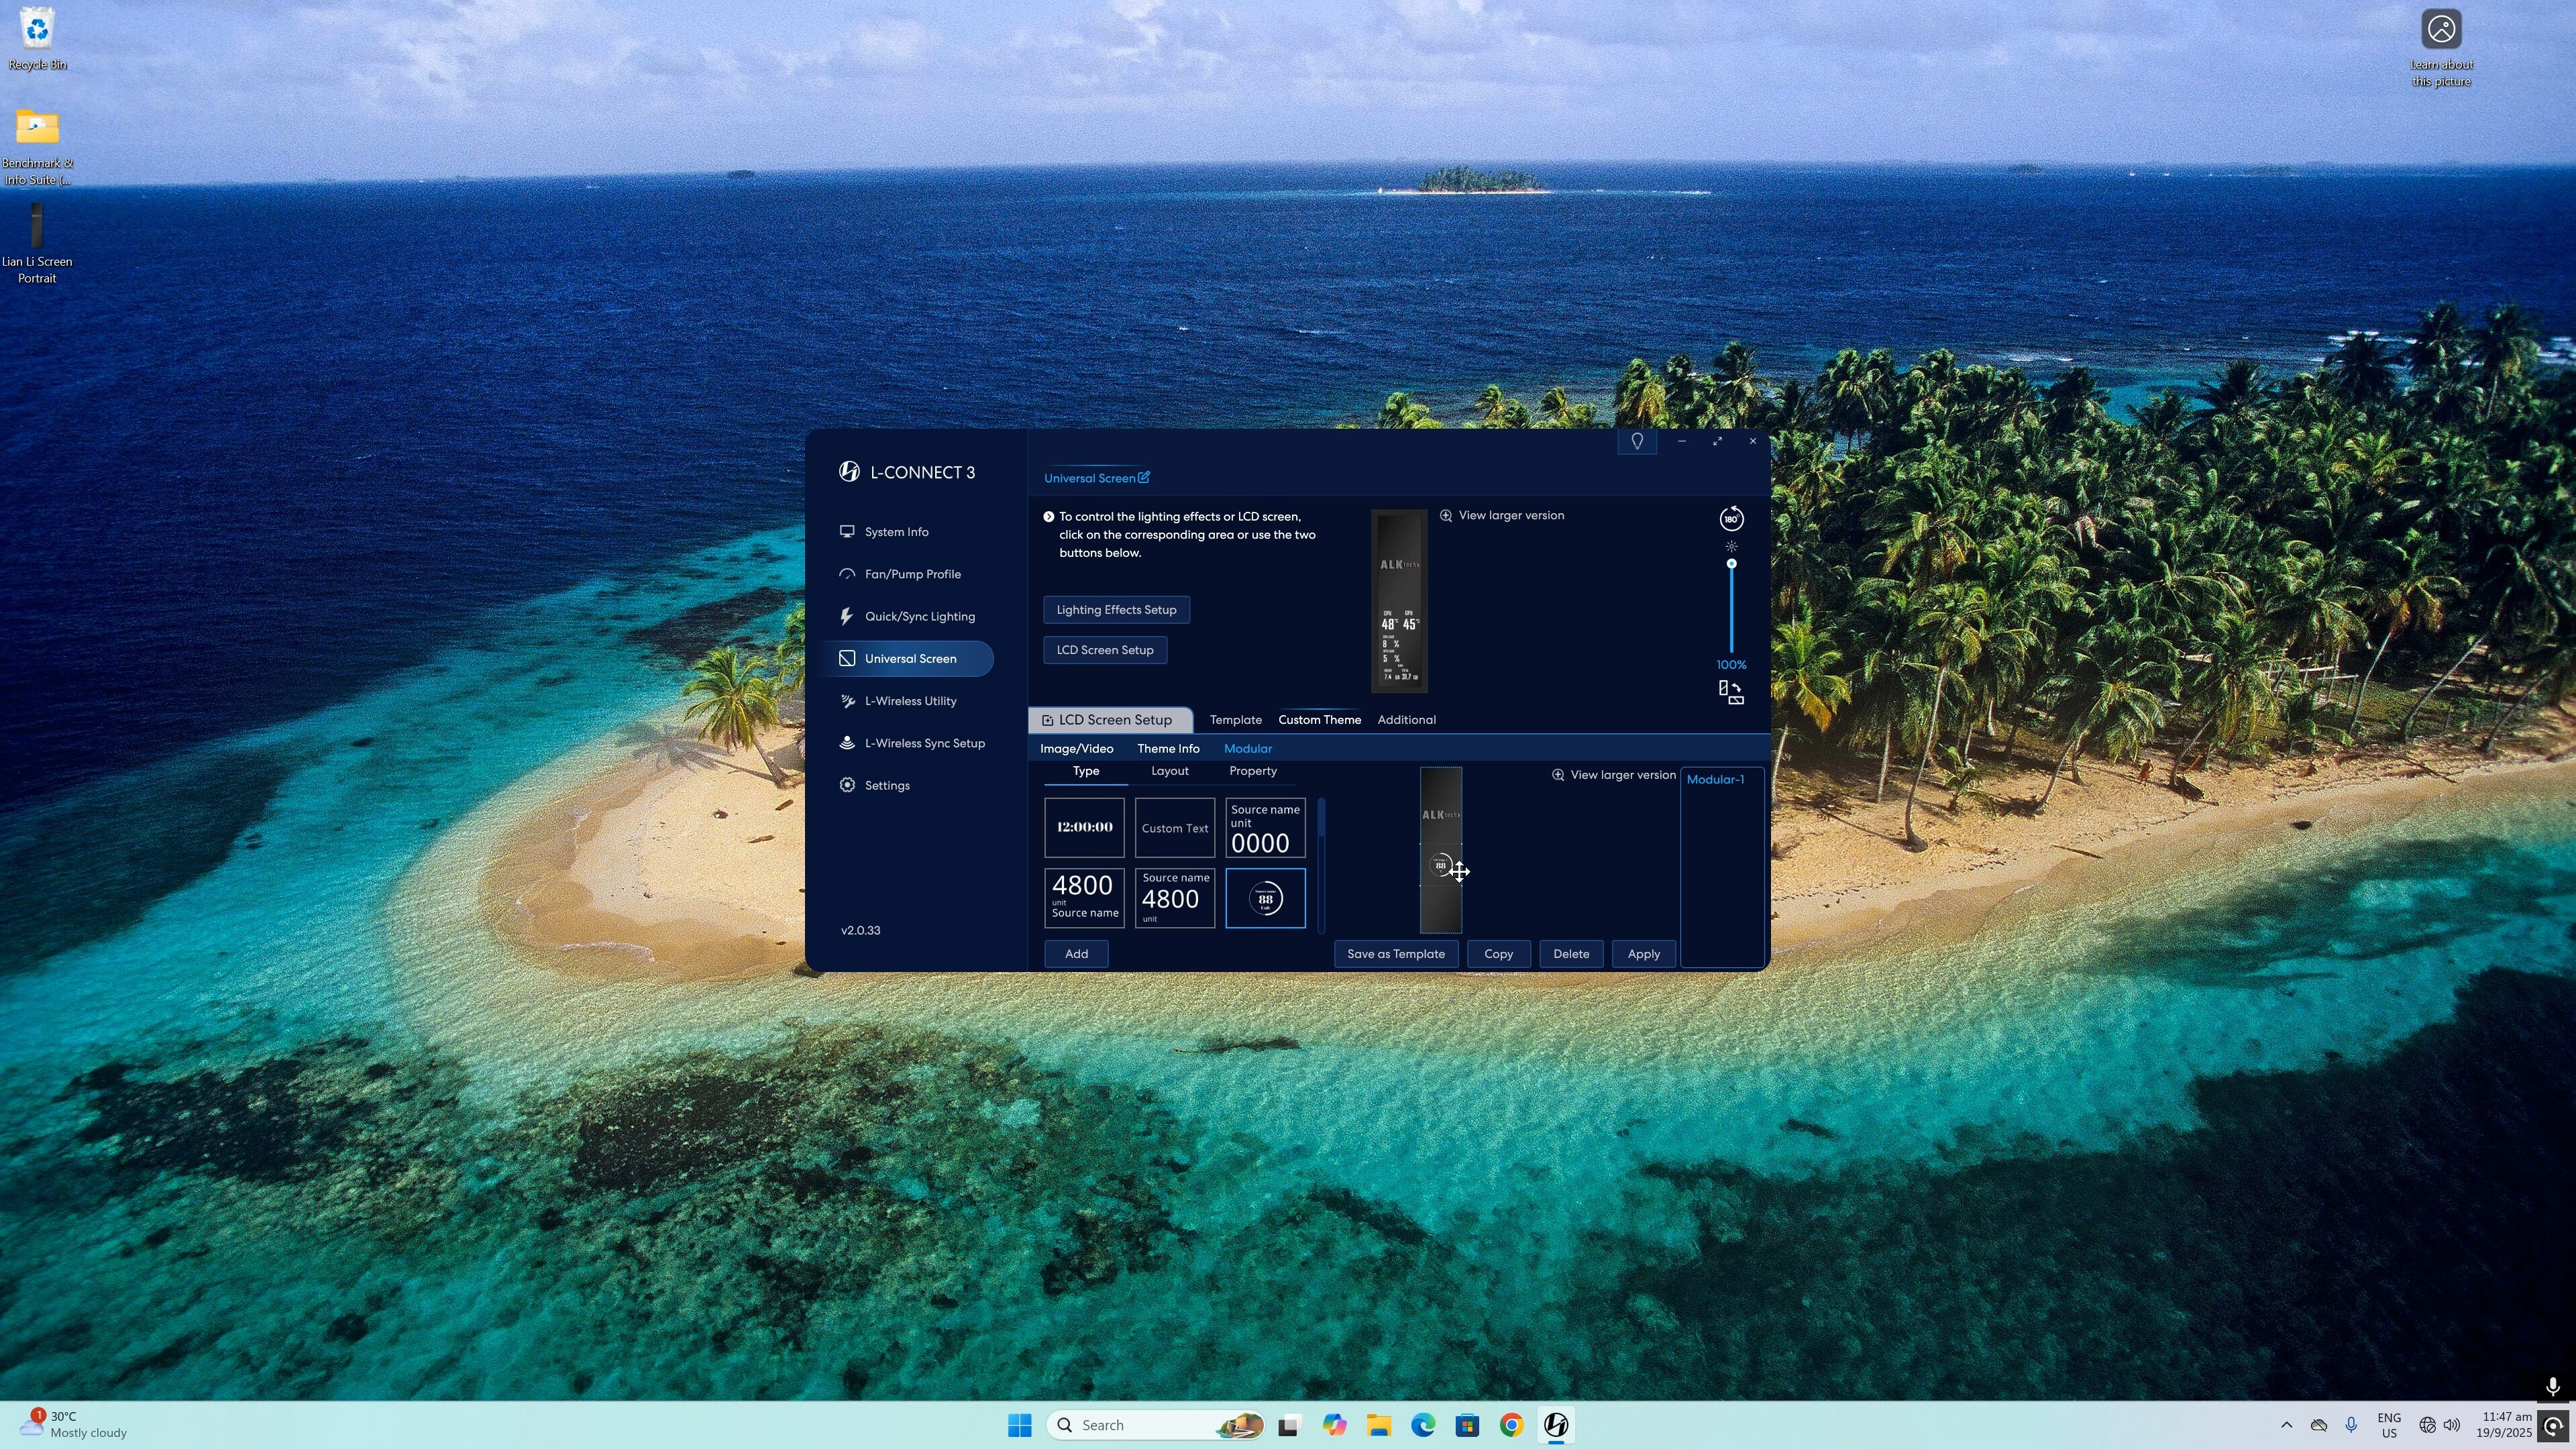Choose the circular 88 gauge module

coord(1265,898)
